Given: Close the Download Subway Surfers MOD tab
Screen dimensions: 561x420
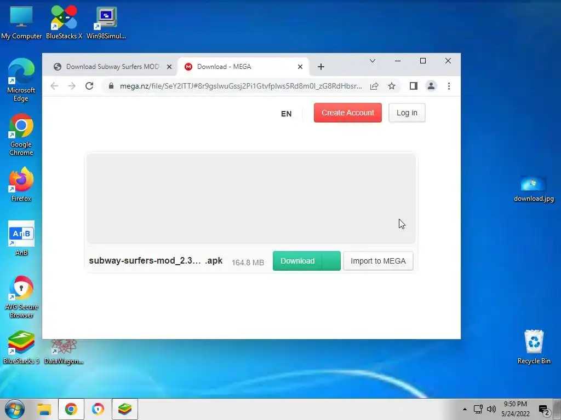Looking at the screenshot, I should pyautogui.click(x=169, y=67).
